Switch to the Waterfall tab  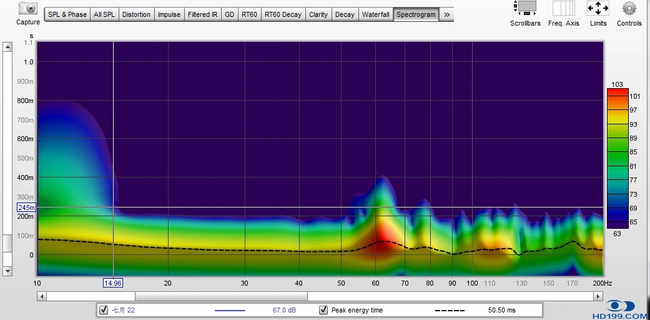click(375, 14)
